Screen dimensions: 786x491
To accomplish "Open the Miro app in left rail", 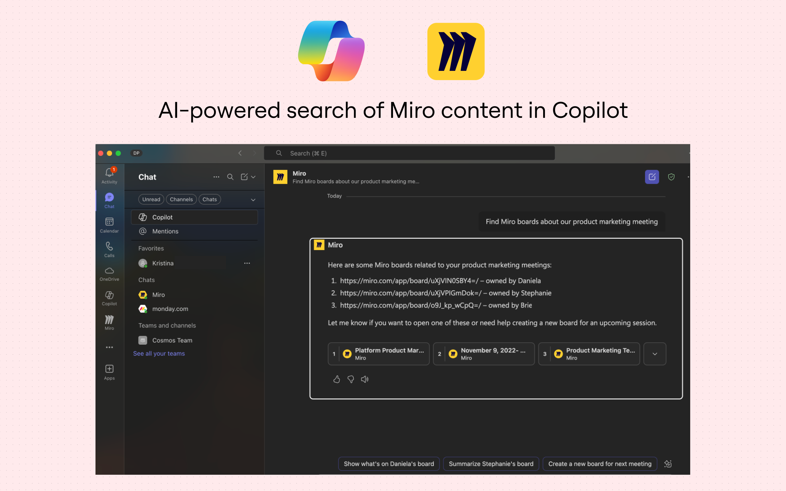I will click(x=109, y=323).
